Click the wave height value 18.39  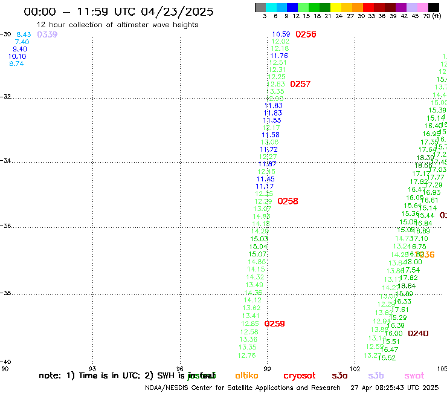click(425, 158)
